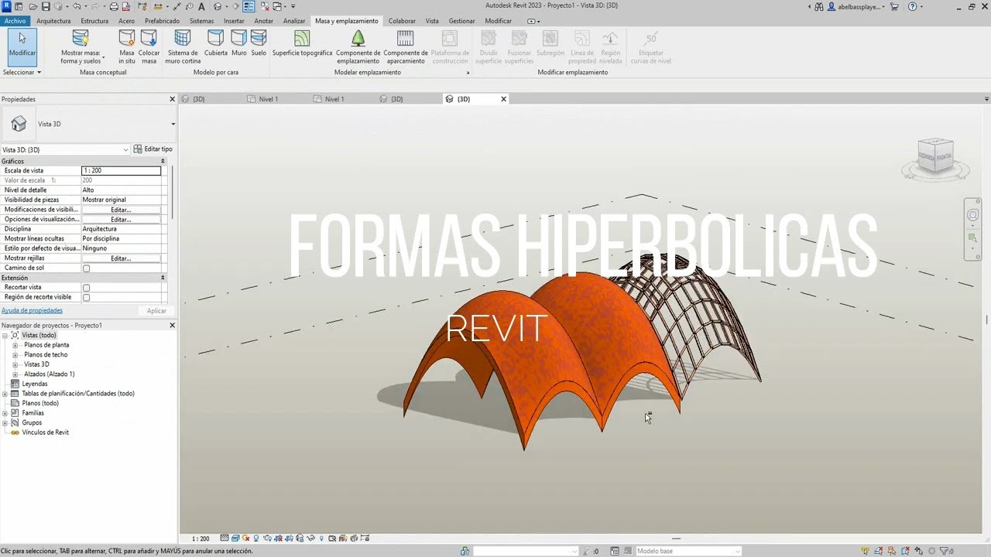Click the Text 'A' icon in quick access toolbar
This screenshot has width=991, height=557.
(x=201, y=6)
